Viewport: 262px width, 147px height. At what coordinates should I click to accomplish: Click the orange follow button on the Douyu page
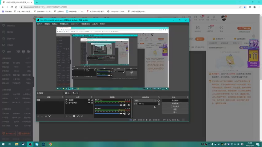tap(200, 39)
